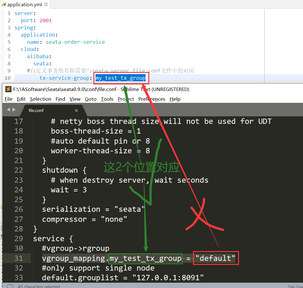Open the Preferences menu
The width and height of the screenshot is (303, 288).
(x=152, y=99)
